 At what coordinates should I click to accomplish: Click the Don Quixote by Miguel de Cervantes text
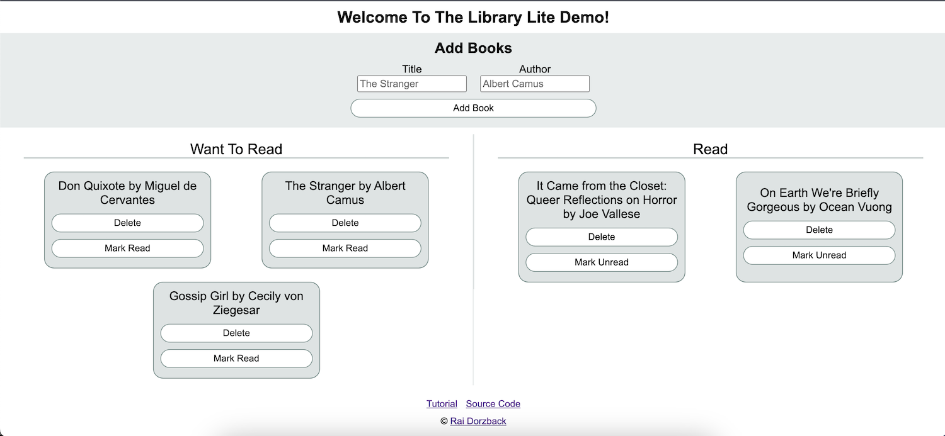(x=127, y=193)
